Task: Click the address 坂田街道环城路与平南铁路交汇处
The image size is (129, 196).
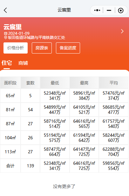Action: [37, 38]
